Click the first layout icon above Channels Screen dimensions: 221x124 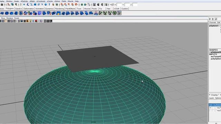210,19
